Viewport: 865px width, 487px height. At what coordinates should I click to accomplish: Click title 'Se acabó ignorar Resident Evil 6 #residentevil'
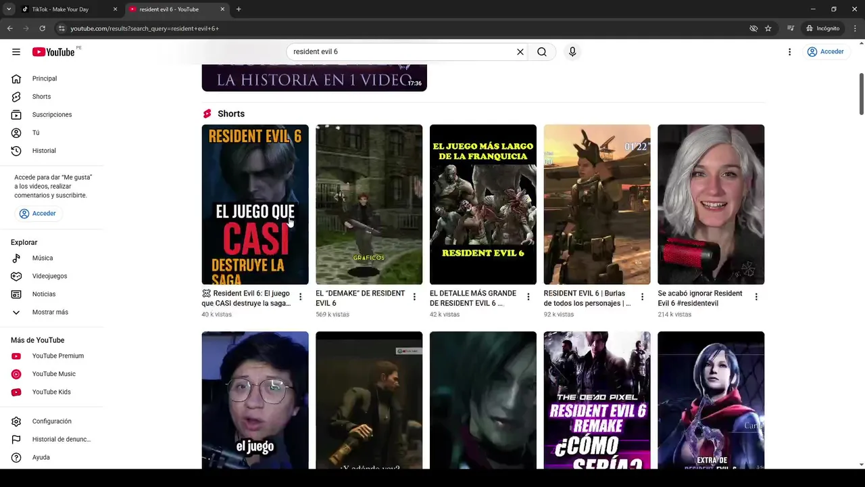point(700,298)
